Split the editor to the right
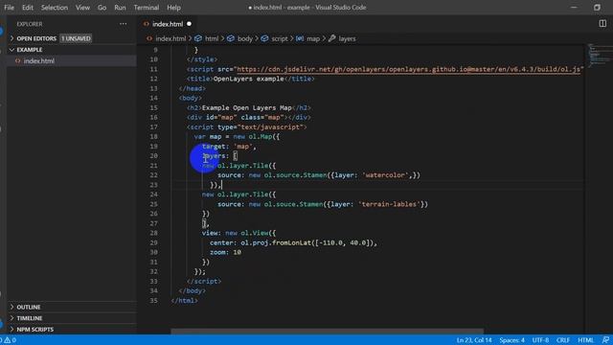Image resolution: width=613 pixels, height=345 pixels. click(602, 24)
